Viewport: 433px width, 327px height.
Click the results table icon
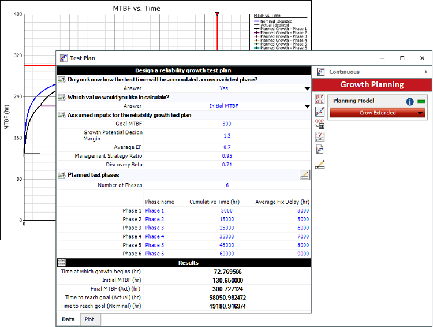(x=62, y=262)
